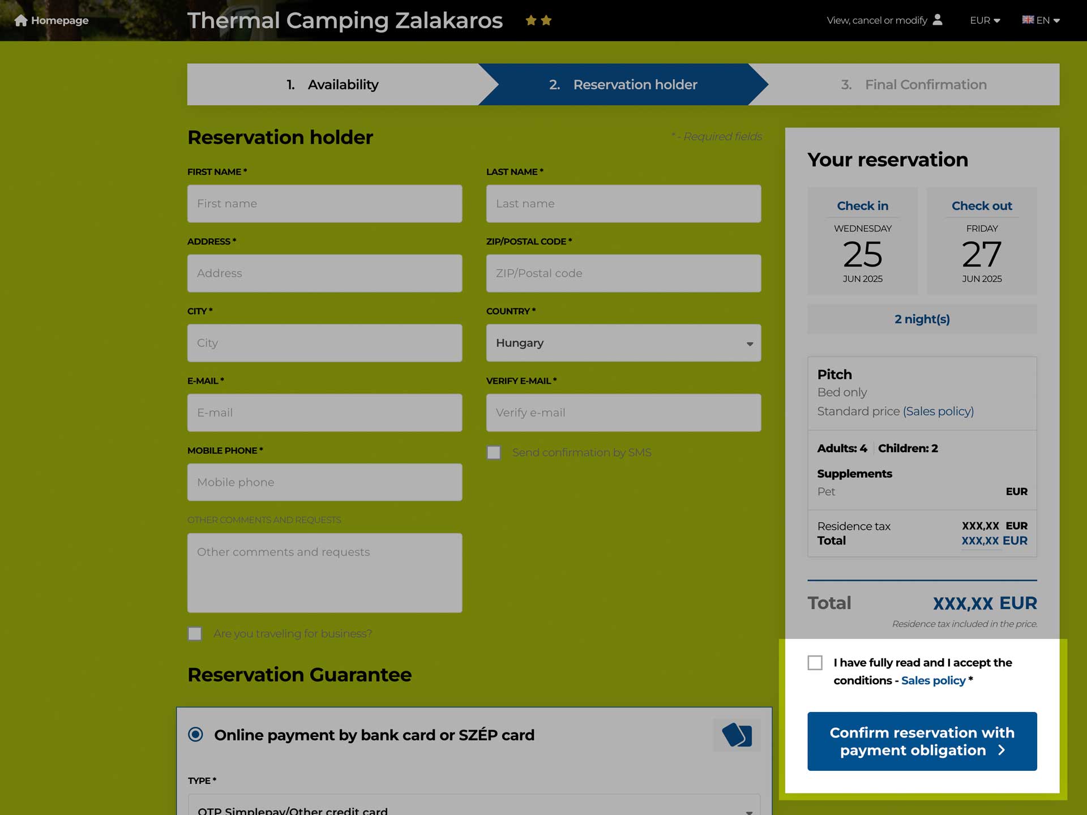Click the user profile icon beside View, cancel or modify
Screen dimensions: 1087x815
938,20
